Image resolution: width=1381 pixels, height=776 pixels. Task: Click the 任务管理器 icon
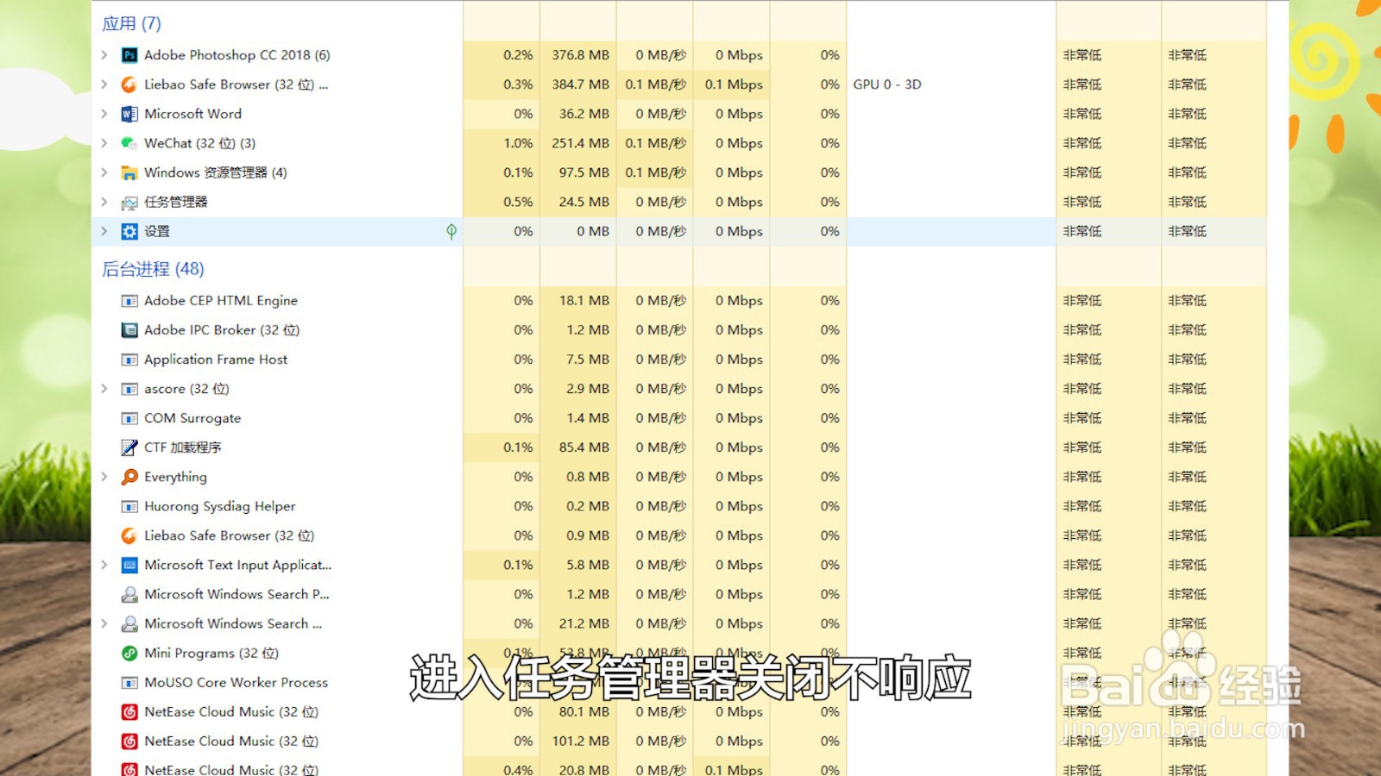[129, 203]
